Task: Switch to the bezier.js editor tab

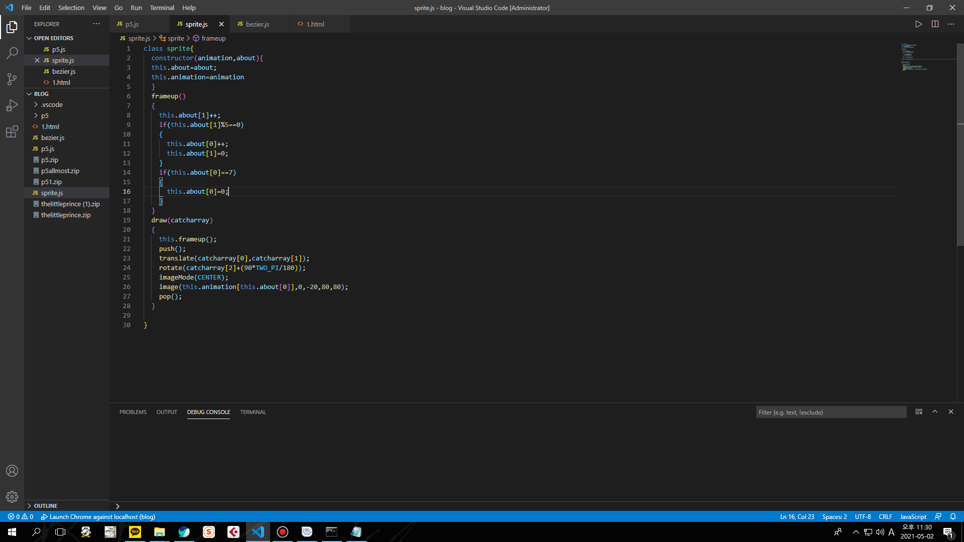Action: coord(258,24)
